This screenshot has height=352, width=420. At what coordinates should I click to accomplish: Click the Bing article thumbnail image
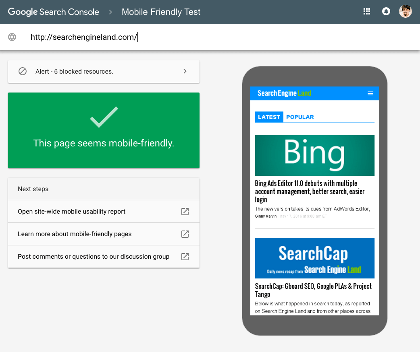[314, 155]
